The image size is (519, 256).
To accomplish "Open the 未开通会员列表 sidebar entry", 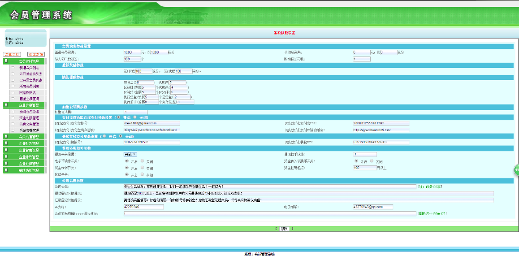I will point(31,74).
